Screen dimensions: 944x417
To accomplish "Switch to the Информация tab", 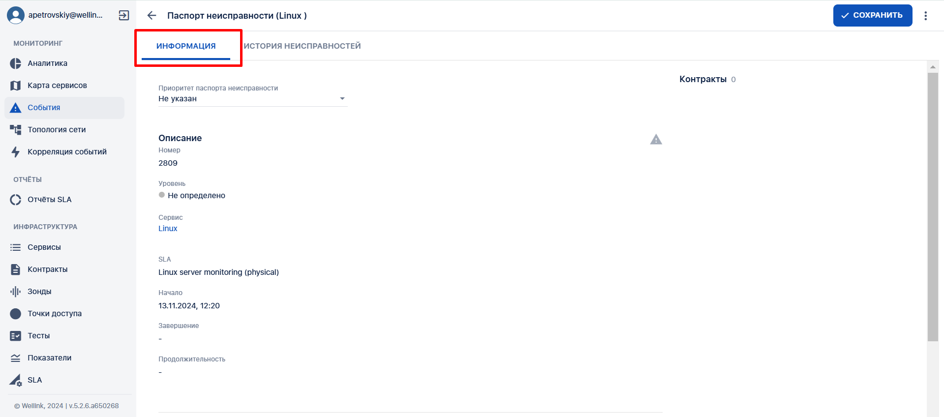I will point(186,46).
